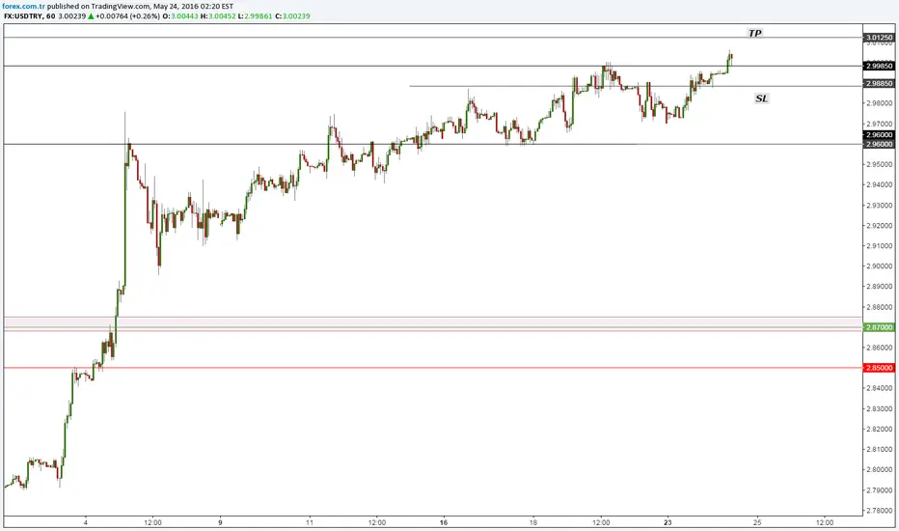Select the 2.98850 stop-loss price tag
Viewport: 899px width, 531px height.
879,83
